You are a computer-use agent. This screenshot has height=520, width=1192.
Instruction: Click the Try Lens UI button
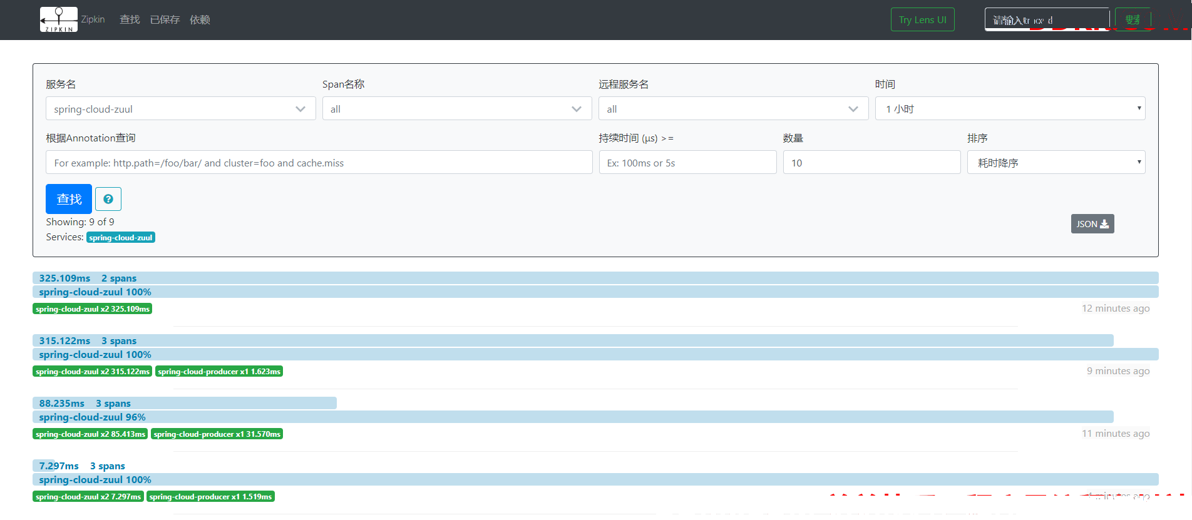(922, 19)
